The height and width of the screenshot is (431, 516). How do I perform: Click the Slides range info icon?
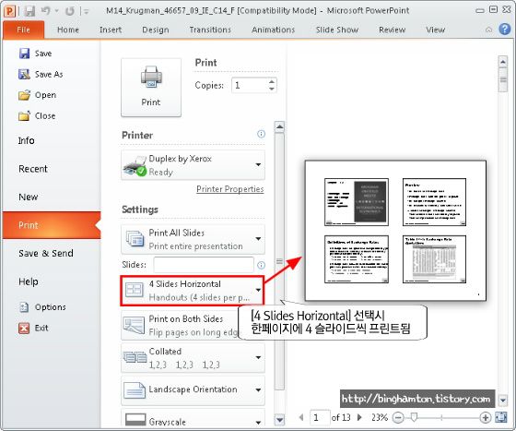tap(261, 265)
